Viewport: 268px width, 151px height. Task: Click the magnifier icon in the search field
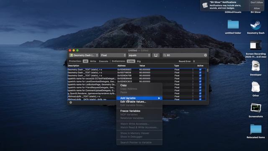165,55
